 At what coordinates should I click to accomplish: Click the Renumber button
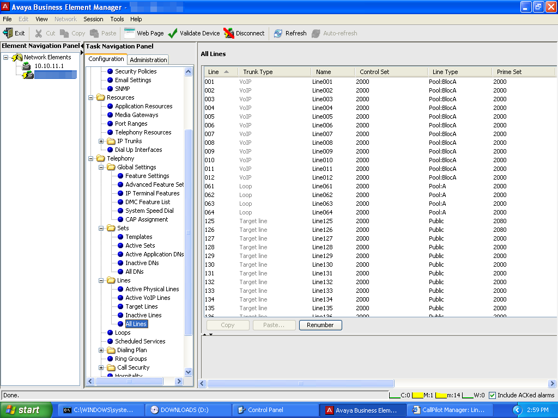(x=320, y=325)
